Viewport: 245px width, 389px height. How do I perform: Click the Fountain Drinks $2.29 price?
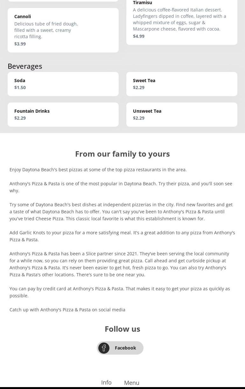click(20, 118)
